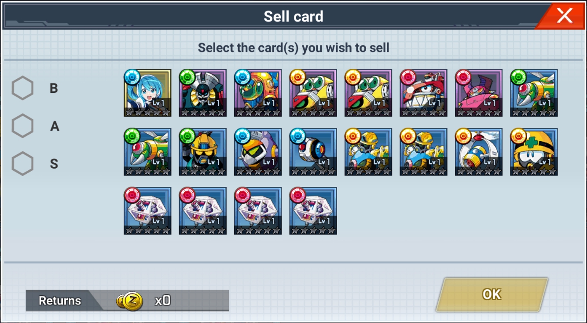Screen dimensions: 587x323
Task: Select the black skull robot card
Action: (x=203, y=93)
